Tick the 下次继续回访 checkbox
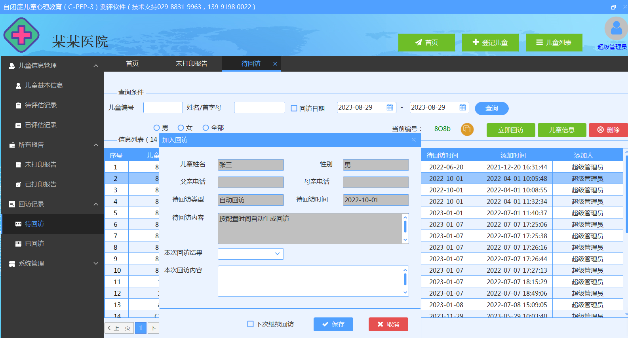This screenshot has height=338, width=628. 250,324
